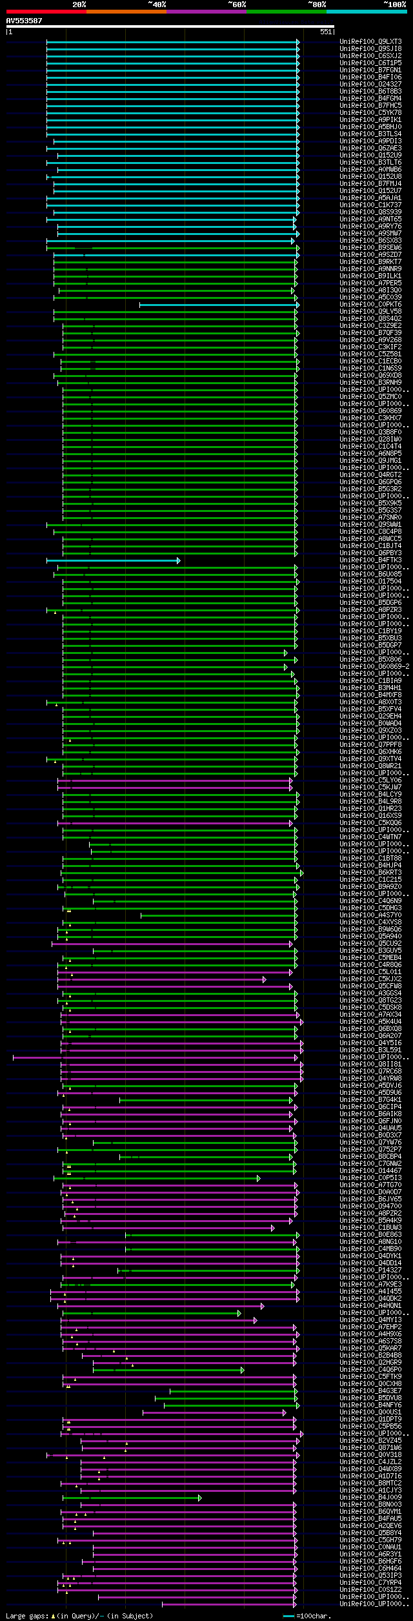Select hit label UniRef100_Q6ZAE3

pyautogui.click(x=370, y=148)
